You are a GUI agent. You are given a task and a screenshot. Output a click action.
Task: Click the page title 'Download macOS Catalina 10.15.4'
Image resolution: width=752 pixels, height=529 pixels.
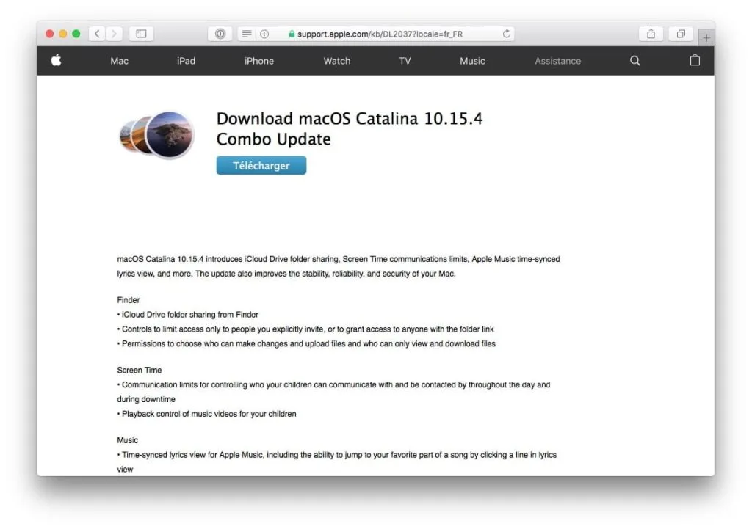[x=350, y=118]
